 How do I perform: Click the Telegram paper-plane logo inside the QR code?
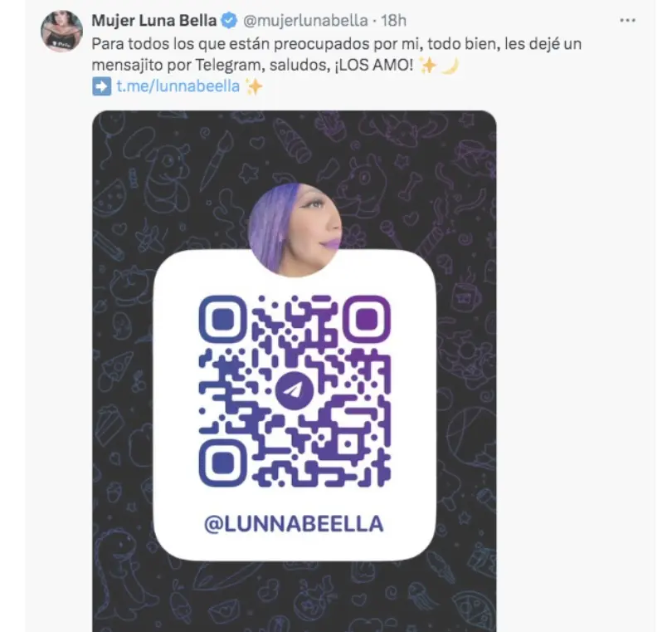(x=295, y=390)
